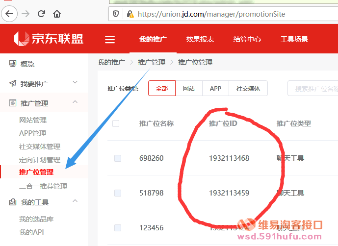
Task: Select 全部 promotion type filter
Action: tap(162, 88)
